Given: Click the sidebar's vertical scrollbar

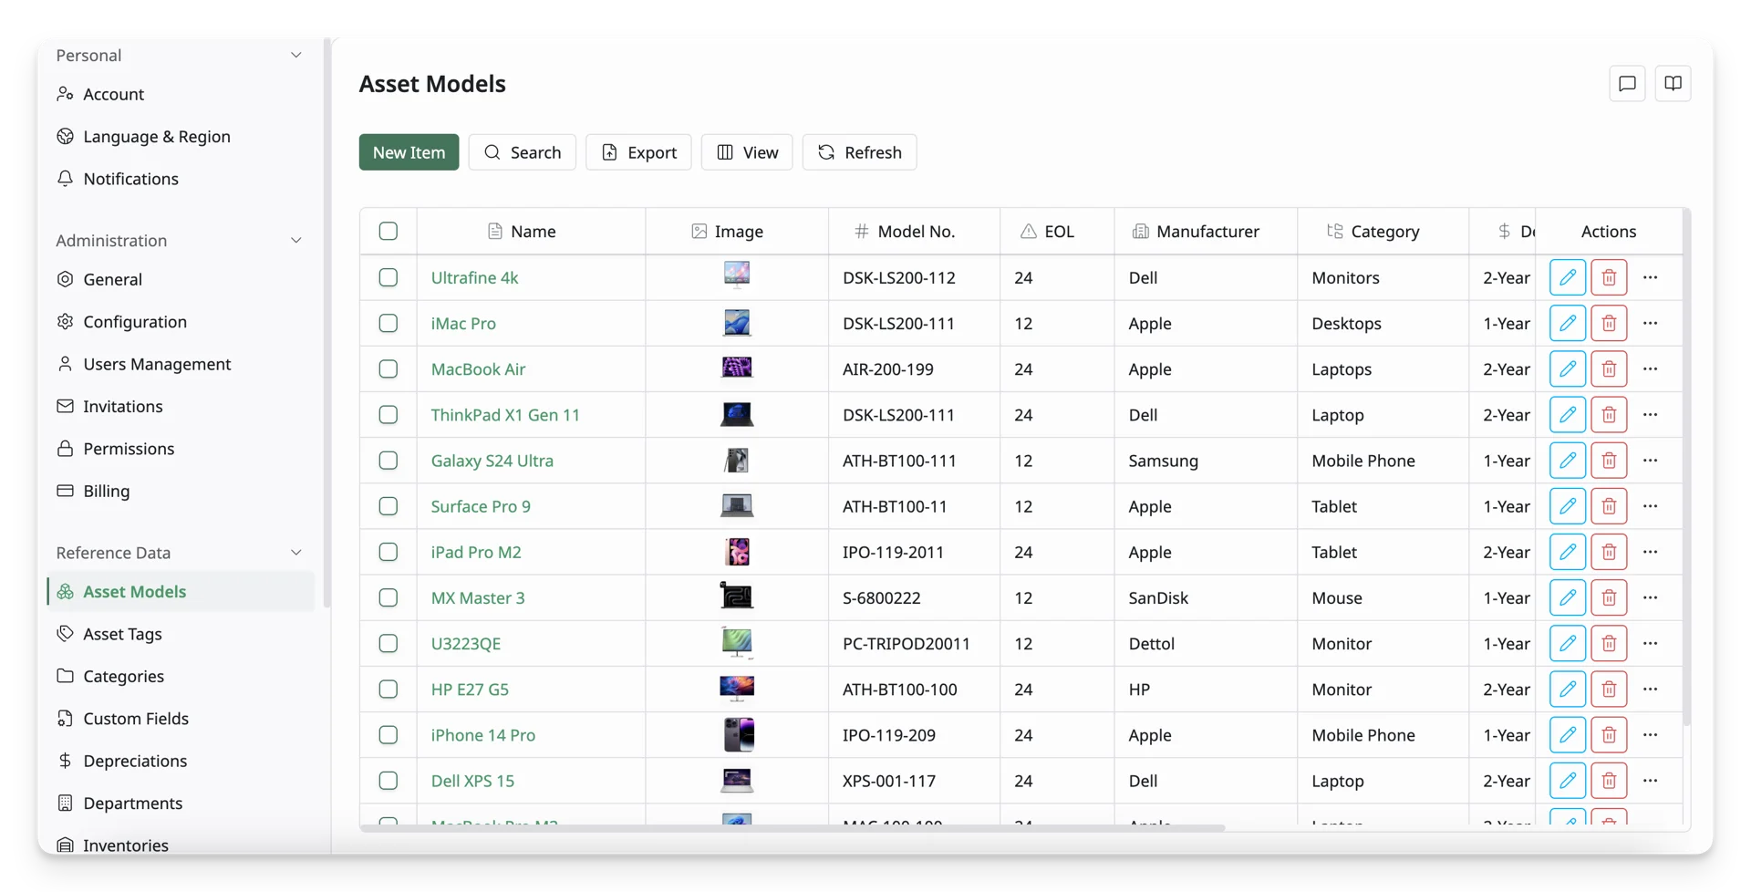Looking at the screenshot, I should point(326,324).
